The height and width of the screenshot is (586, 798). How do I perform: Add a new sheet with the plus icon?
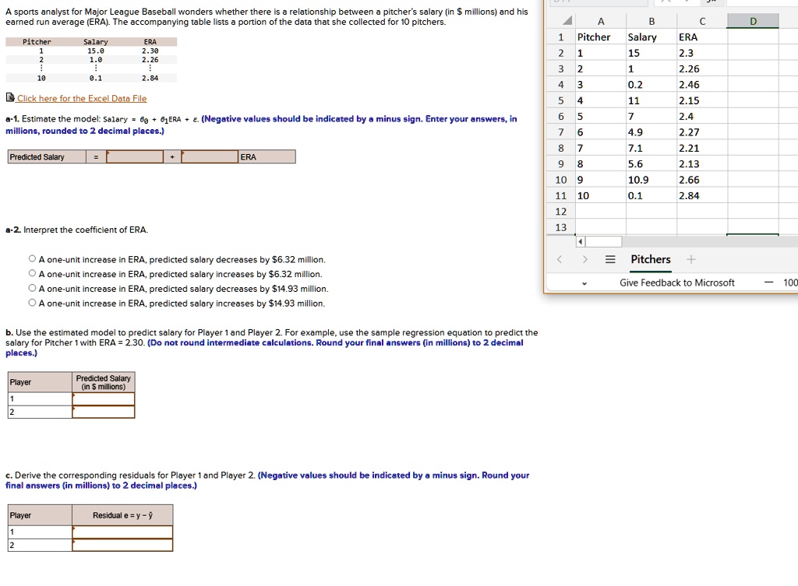(688, 259)
